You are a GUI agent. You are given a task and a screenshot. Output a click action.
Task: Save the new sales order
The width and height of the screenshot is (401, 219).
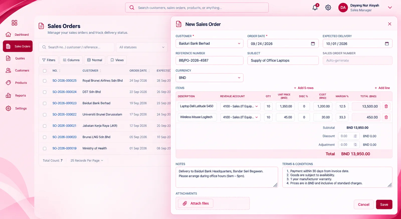tap(384, 204)
